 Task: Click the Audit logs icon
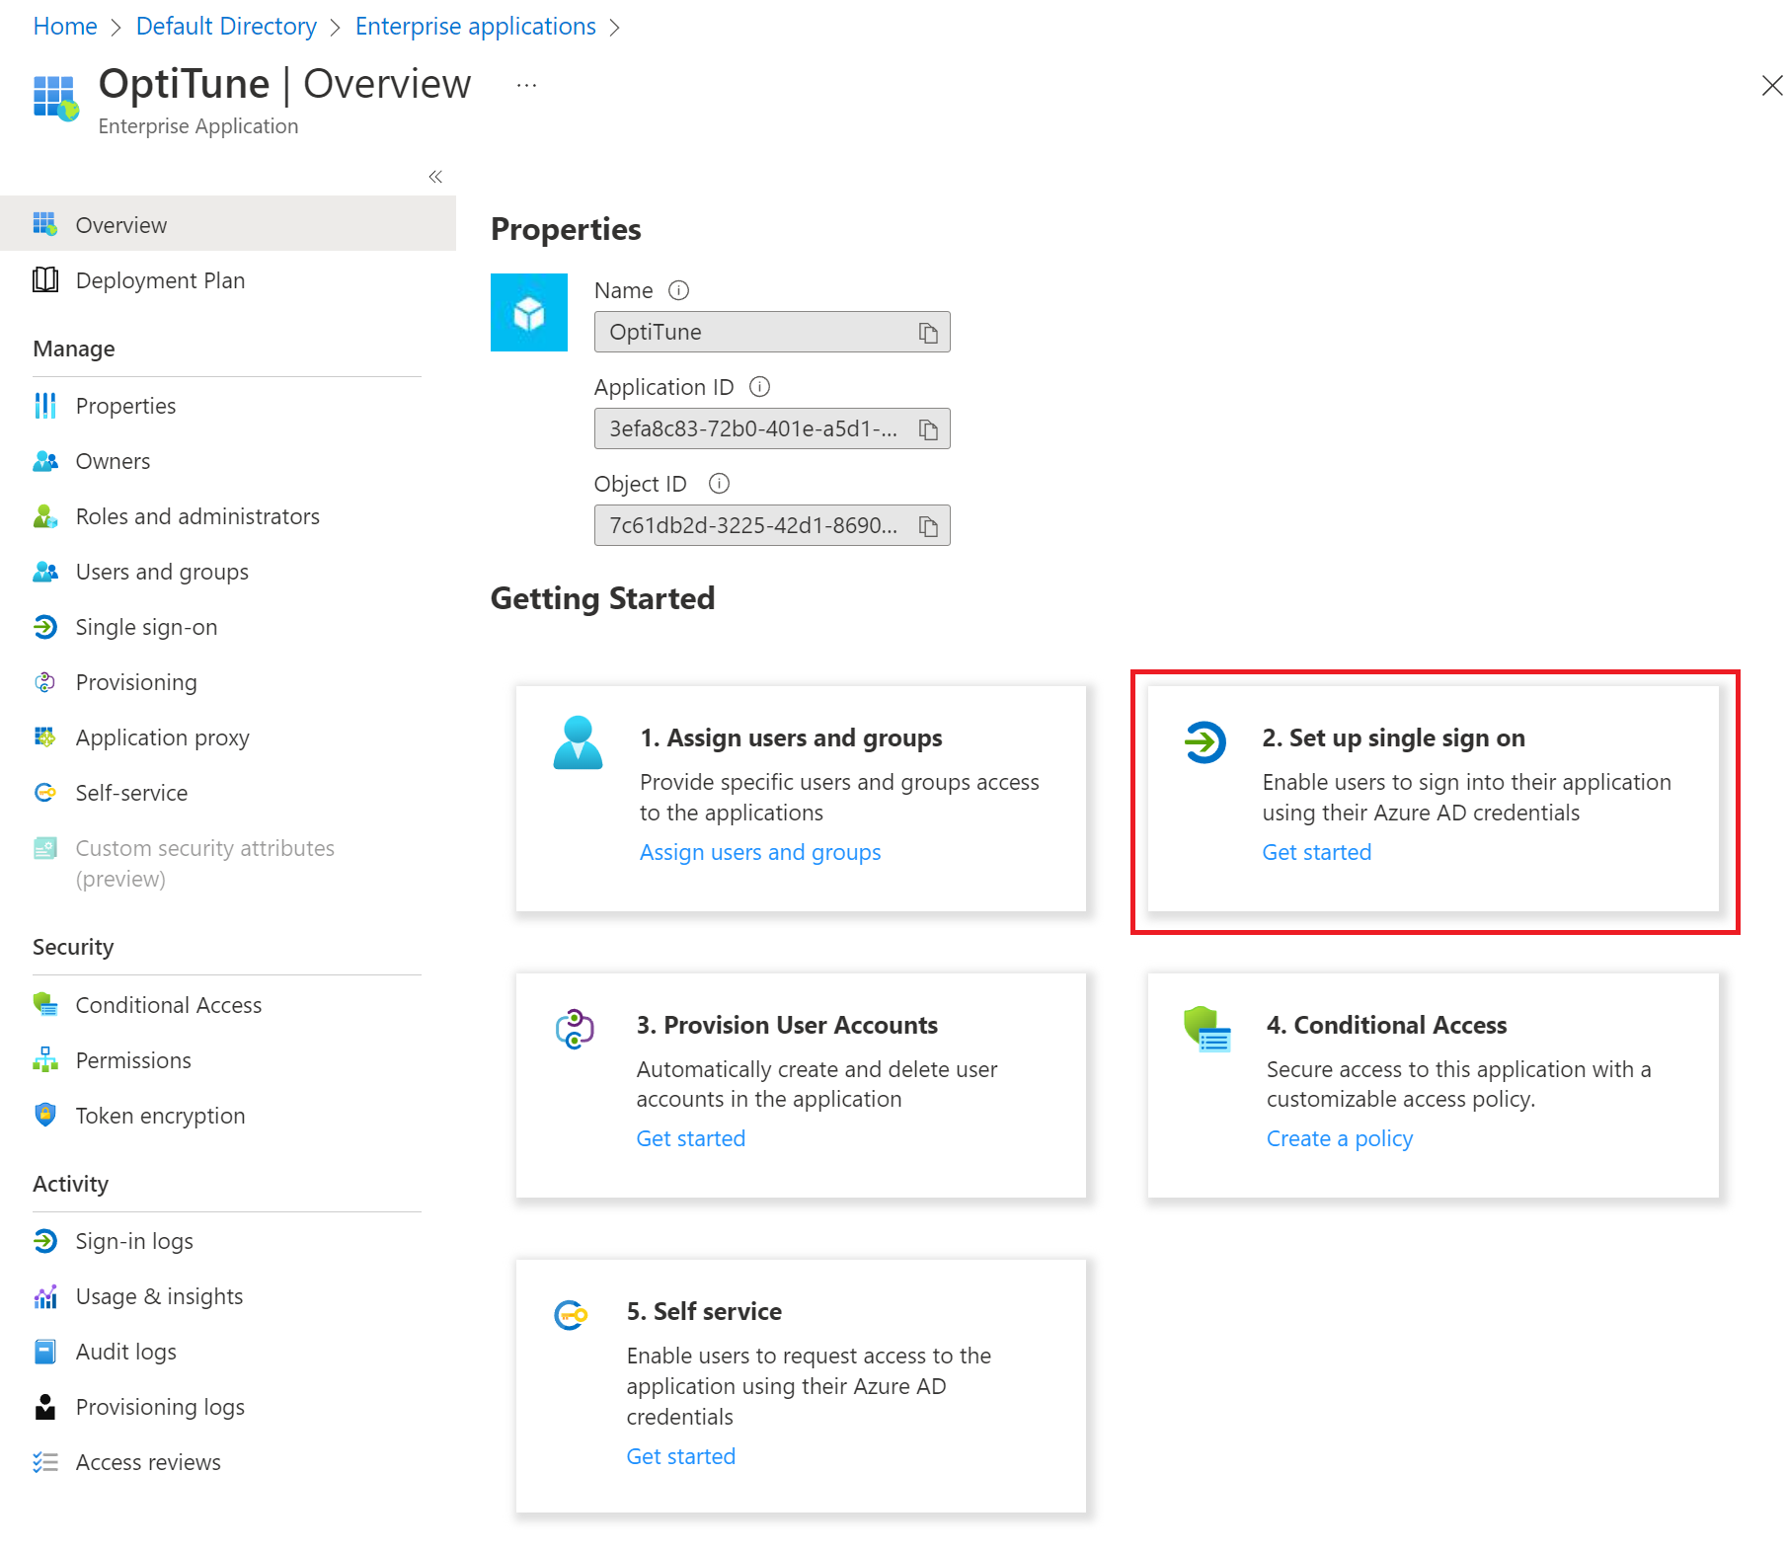tap(45, 1351)
